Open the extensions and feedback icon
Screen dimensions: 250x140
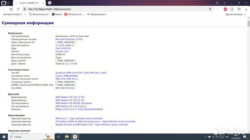pyautogui.click(x=239, y=9)
